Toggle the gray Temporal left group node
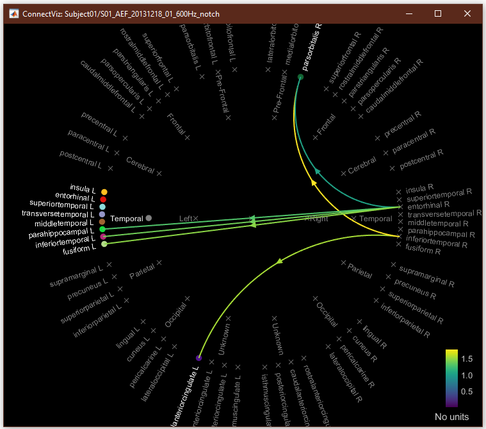Viewport: 486px width, 429px height. [x=149, y=218]
